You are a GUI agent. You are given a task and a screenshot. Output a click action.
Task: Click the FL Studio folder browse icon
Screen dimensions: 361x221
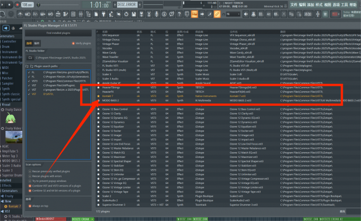pos(30,58)
